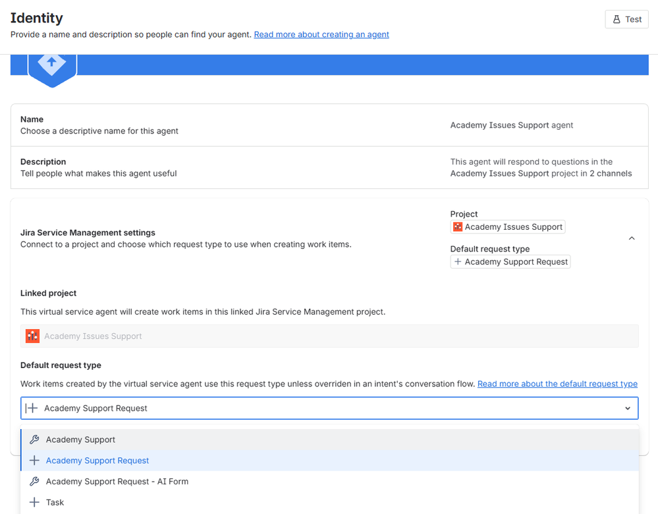Click the Test button

pos(626,19)
